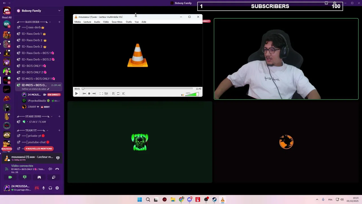The height and width of the screenshot is (204, 362).
Task: Open Bobony Family server dropdown
Action: [38, 11]
